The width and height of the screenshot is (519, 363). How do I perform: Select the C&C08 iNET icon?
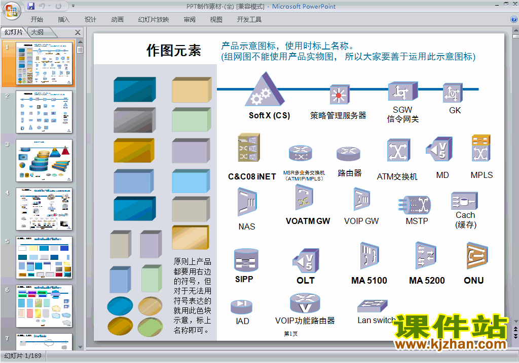249,147
